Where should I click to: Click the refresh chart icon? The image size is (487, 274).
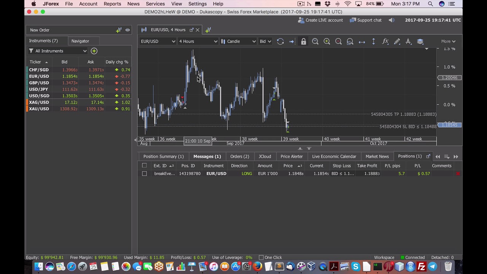click(x=280, y=41)
